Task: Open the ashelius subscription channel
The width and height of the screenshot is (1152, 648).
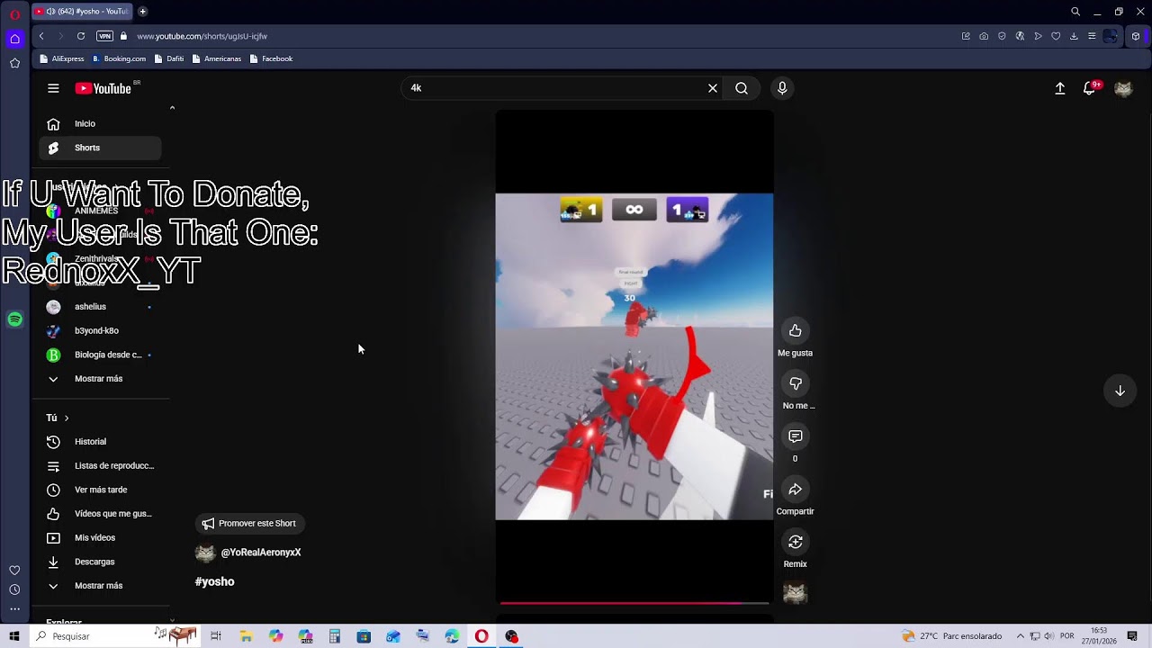Action: 100,307
